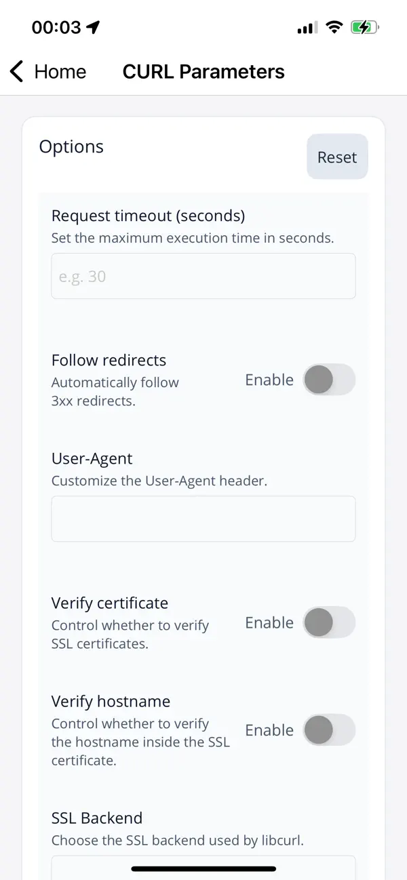
Task: Enable the Verify certificate toggle
Action: [329, 622]
